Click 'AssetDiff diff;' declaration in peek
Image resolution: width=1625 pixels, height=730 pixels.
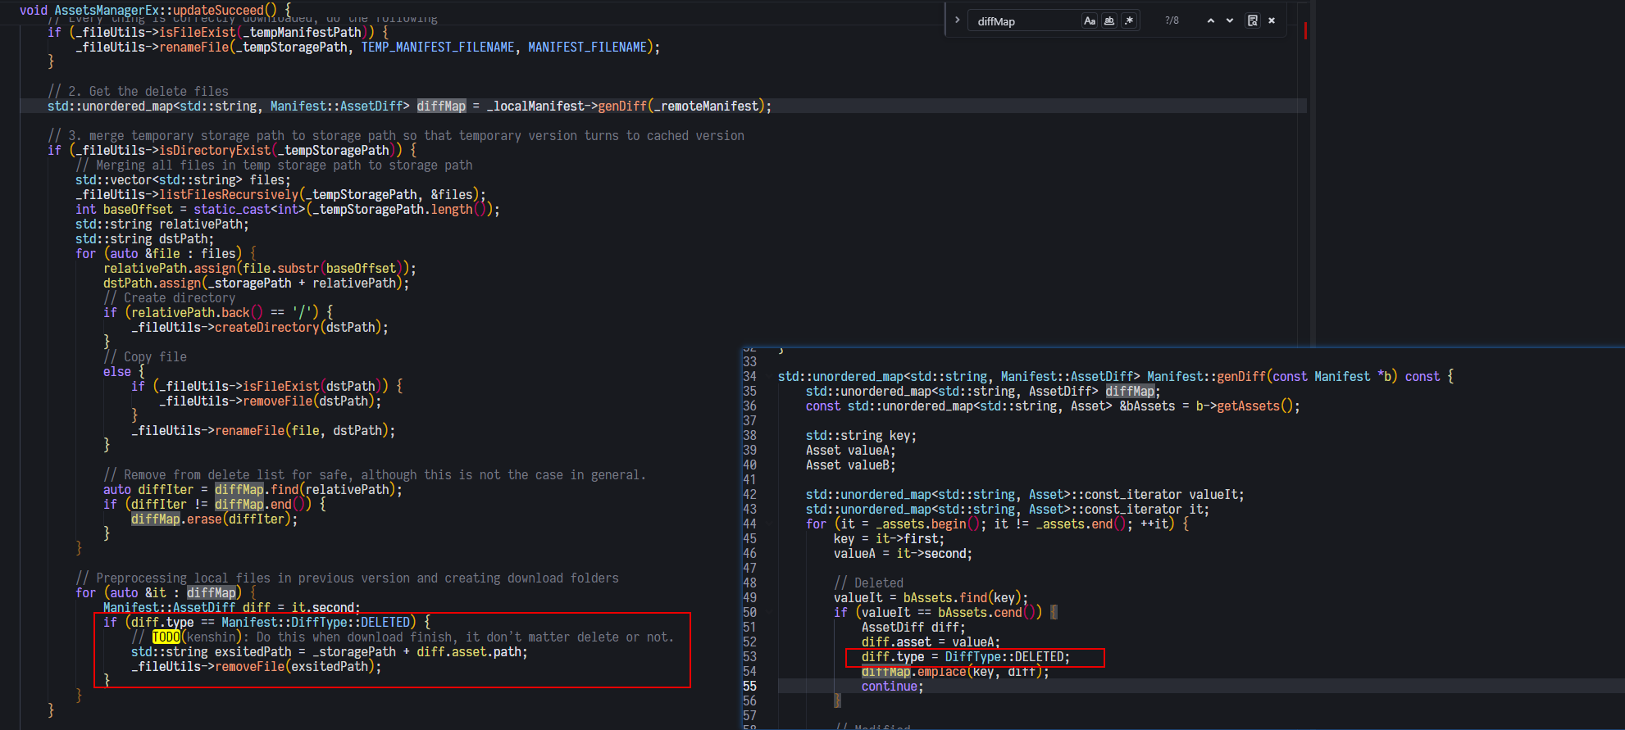[x=913, y=628]
